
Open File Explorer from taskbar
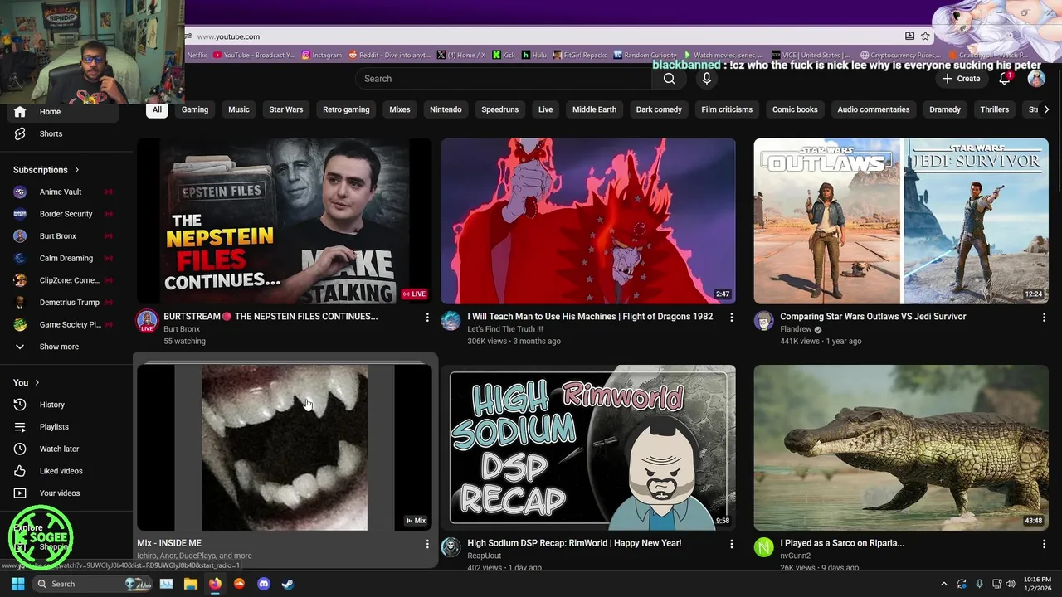click(x=191, y=584)
